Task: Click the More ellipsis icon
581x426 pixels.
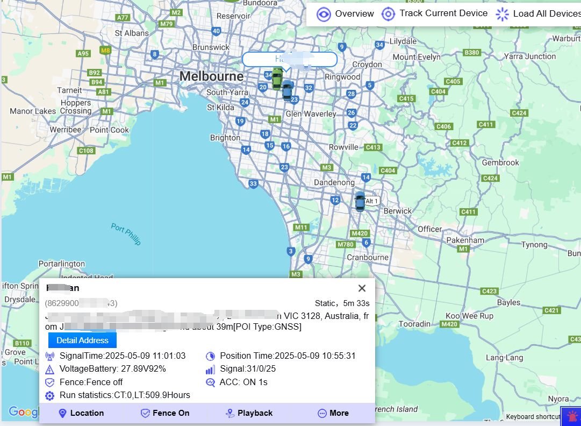Action: pyautogui.click(x=322, y=413)
